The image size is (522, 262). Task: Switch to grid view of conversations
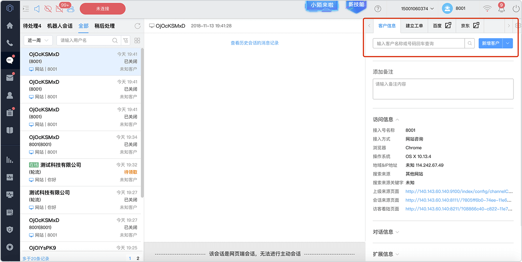(137, 40)
